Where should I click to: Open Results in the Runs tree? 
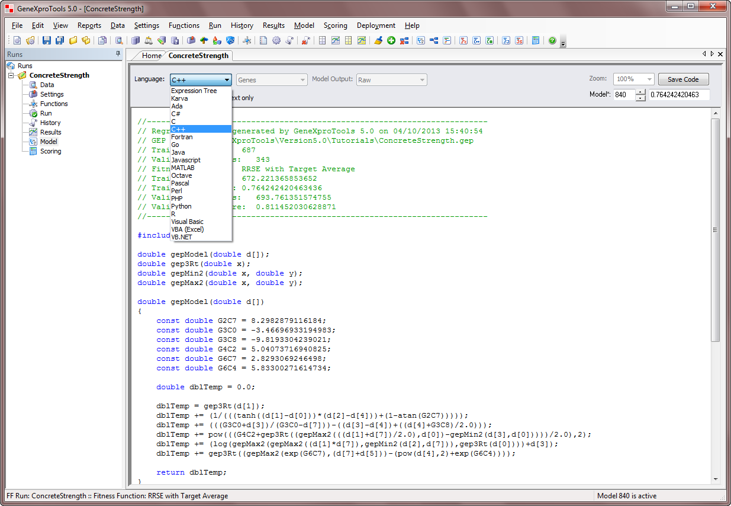50,132
